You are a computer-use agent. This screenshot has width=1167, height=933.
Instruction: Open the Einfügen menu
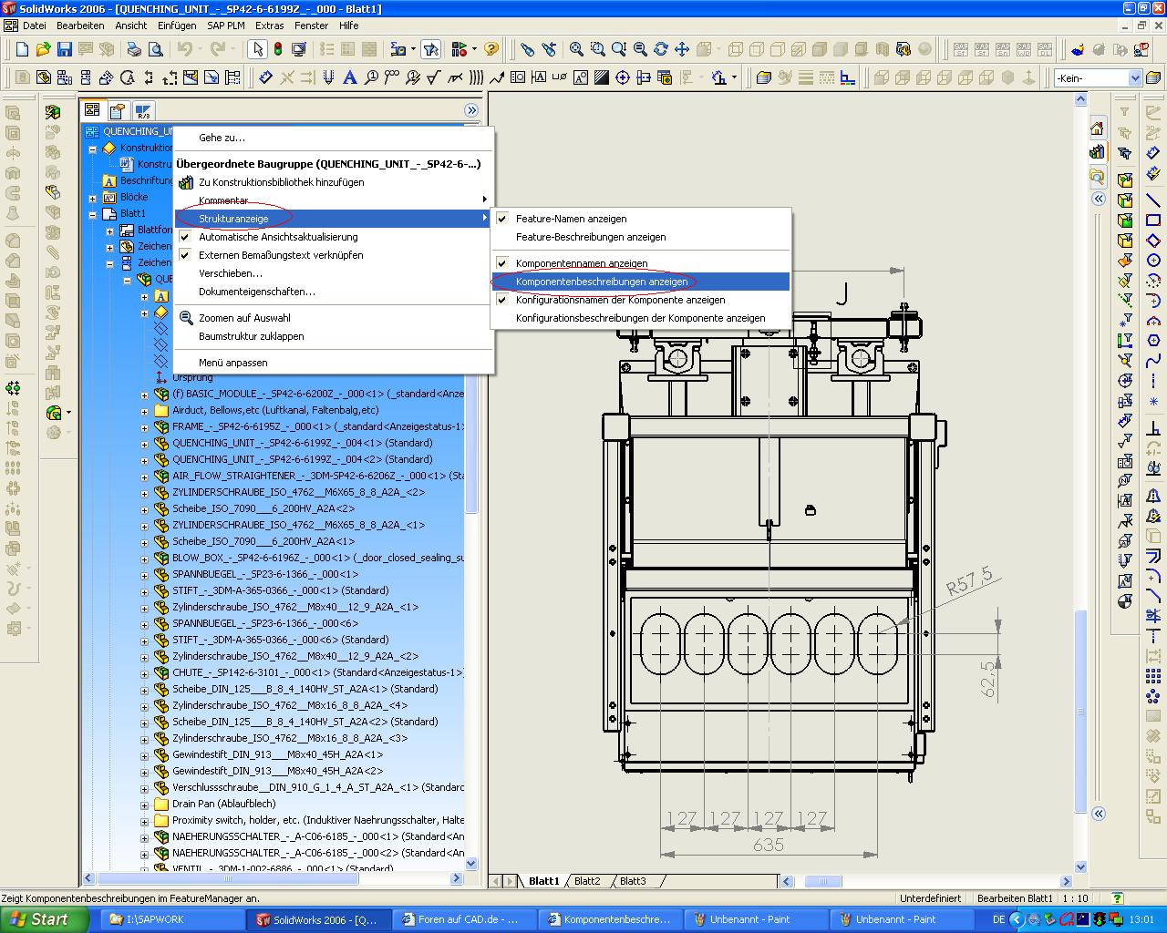pos(177,26)
